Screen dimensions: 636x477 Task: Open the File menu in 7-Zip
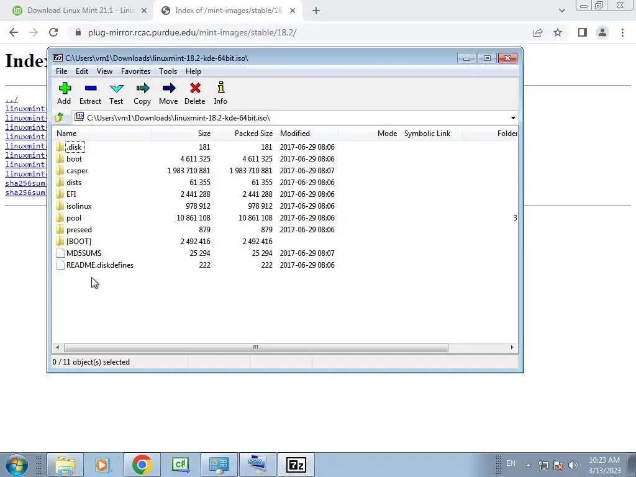click(61, 71)
